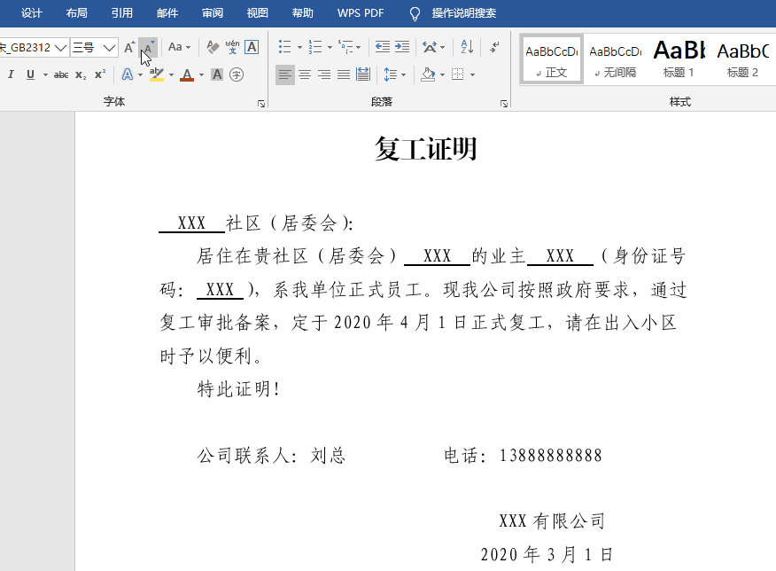Click the 复工证明 document title

(425, 149)
